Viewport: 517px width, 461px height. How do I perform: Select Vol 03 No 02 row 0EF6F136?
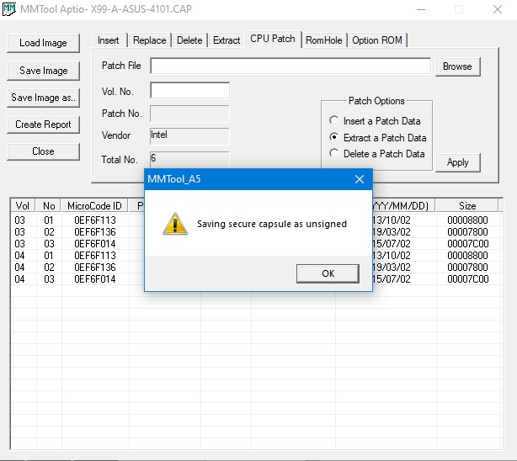pos(255,232)
